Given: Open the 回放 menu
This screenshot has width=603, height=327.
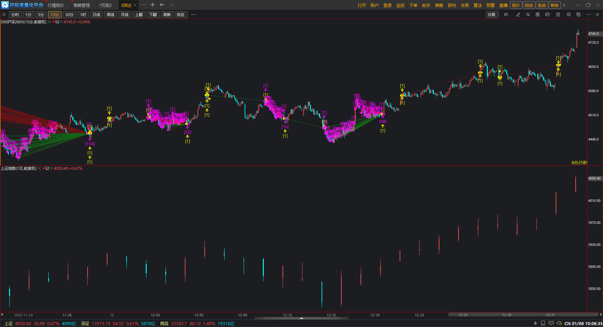Looking at the screenshot, I should click(x=529, y=5).
